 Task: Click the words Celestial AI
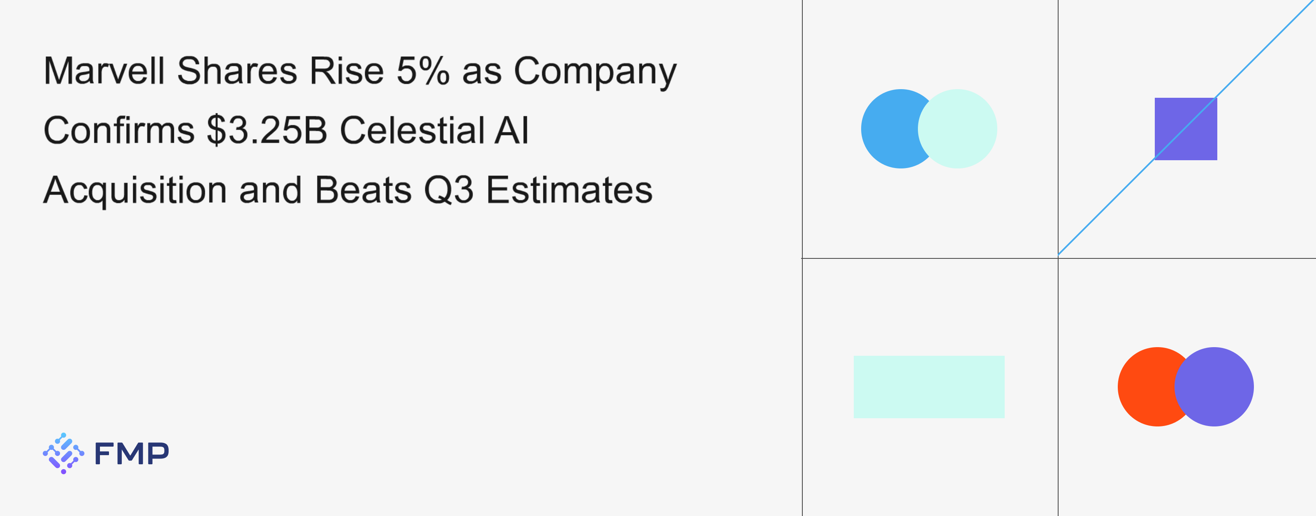pyautogui.click(x=434, y=130)
